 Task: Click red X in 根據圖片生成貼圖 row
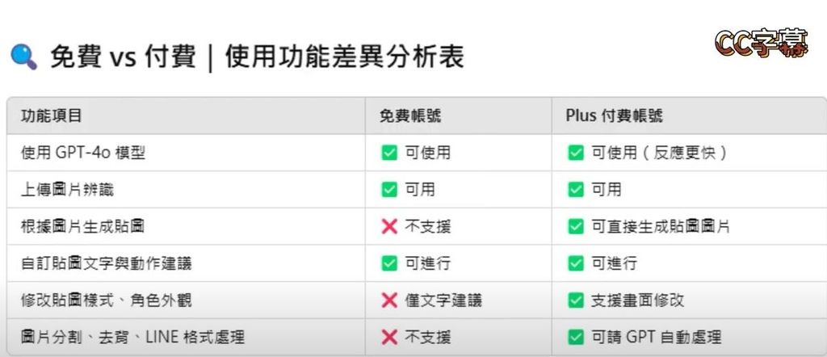click(x=389, y=227)
